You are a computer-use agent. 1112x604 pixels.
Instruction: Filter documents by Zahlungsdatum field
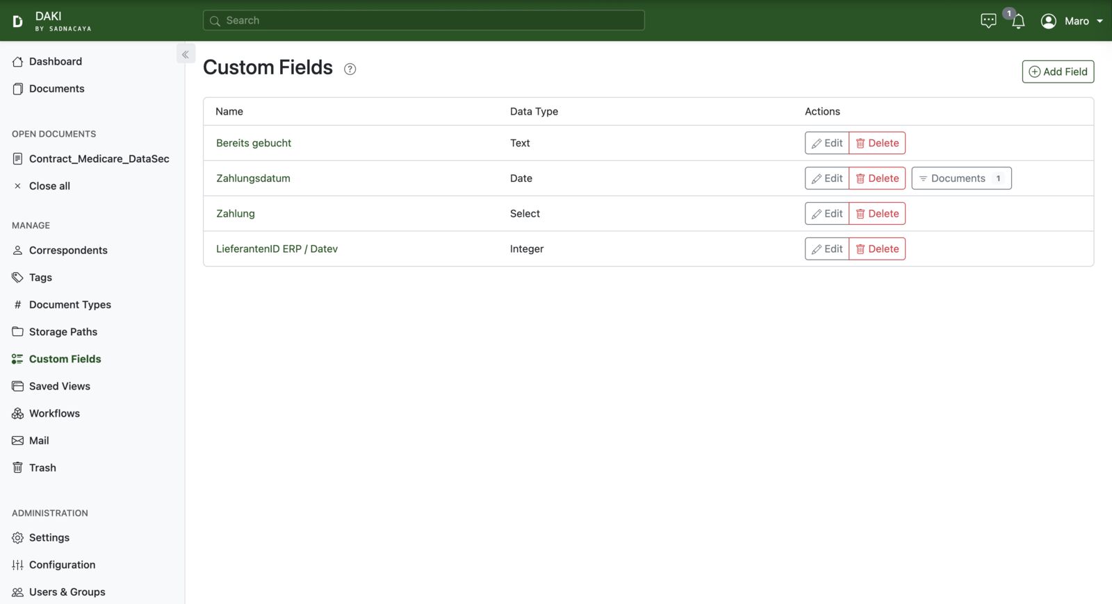point(961,178)
